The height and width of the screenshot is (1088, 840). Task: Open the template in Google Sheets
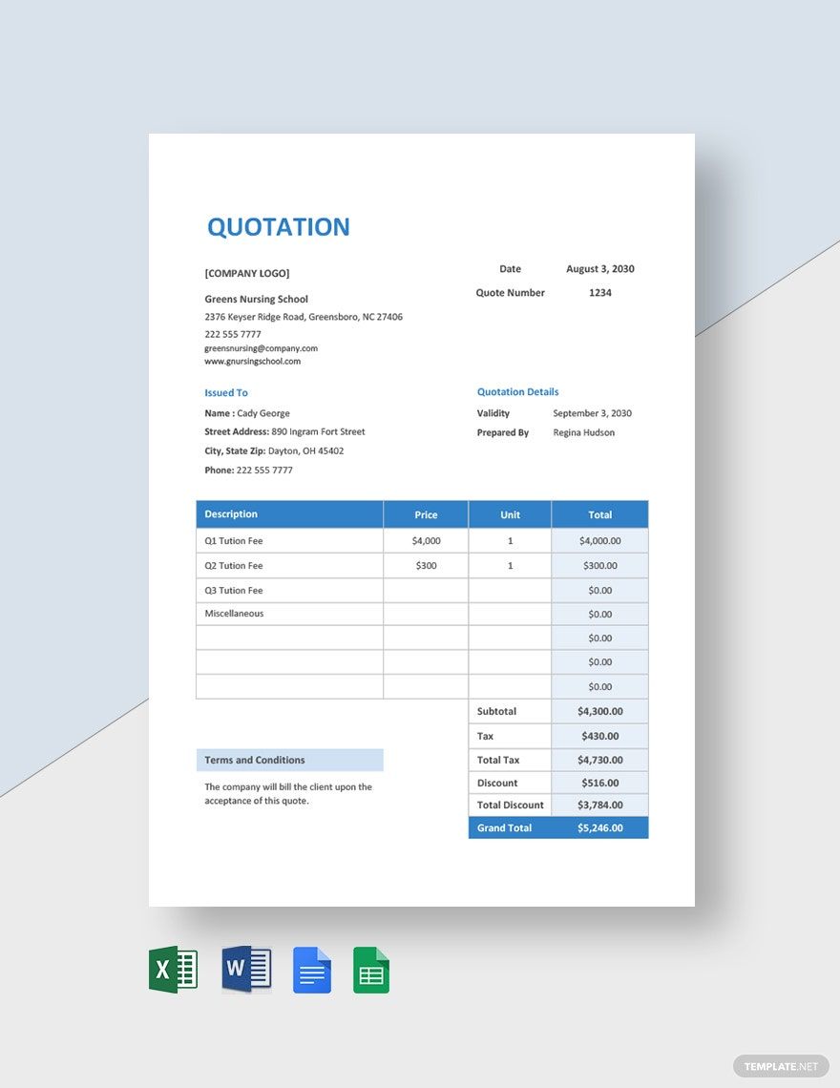pyautogui.click(x=371, y=970)
